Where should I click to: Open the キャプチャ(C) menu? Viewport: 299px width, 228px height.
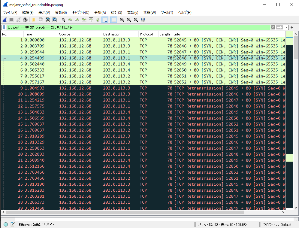pyautogui.click(x=80, y=13)
